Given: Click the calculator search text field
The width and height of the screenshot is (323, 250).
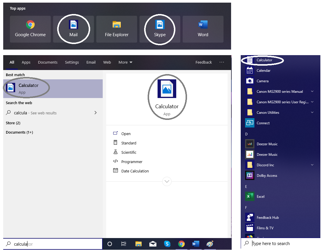Looking at the screenshot, I should [x=53, y=244].
